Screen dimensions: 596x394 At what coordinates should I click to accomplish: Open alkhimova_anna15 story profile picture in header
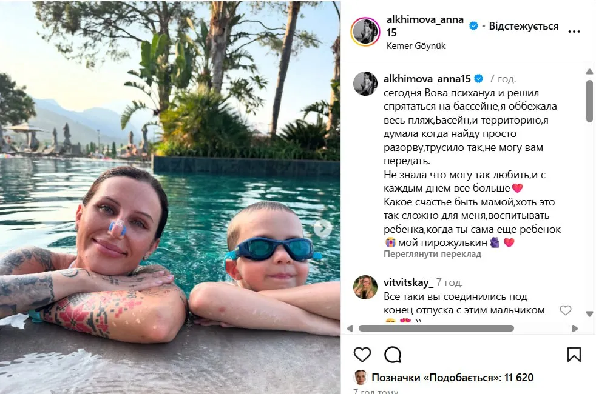pyautogui.click(x=365, y=32)
